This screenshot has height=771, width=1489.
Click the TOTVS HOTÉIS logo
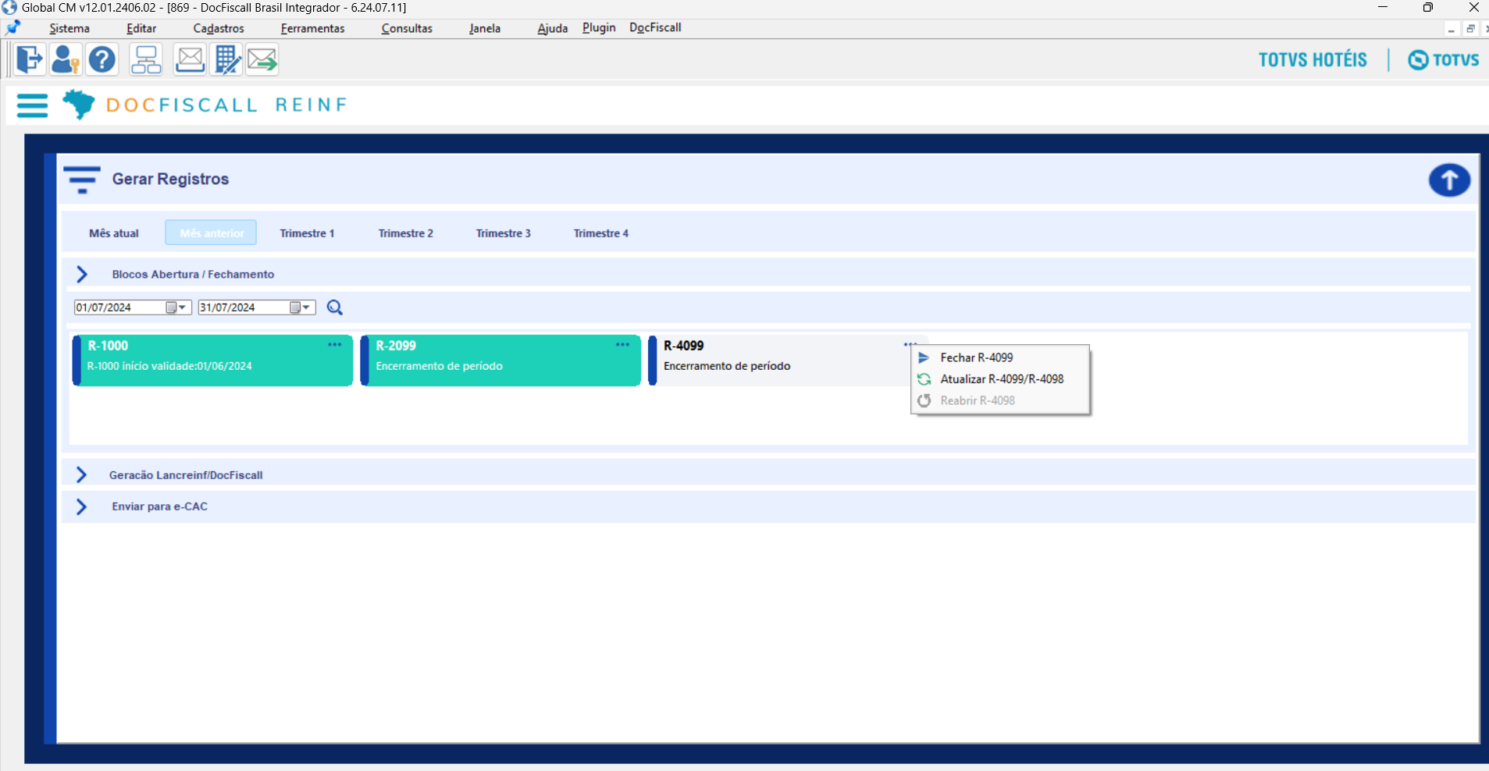coord(1313,60)
